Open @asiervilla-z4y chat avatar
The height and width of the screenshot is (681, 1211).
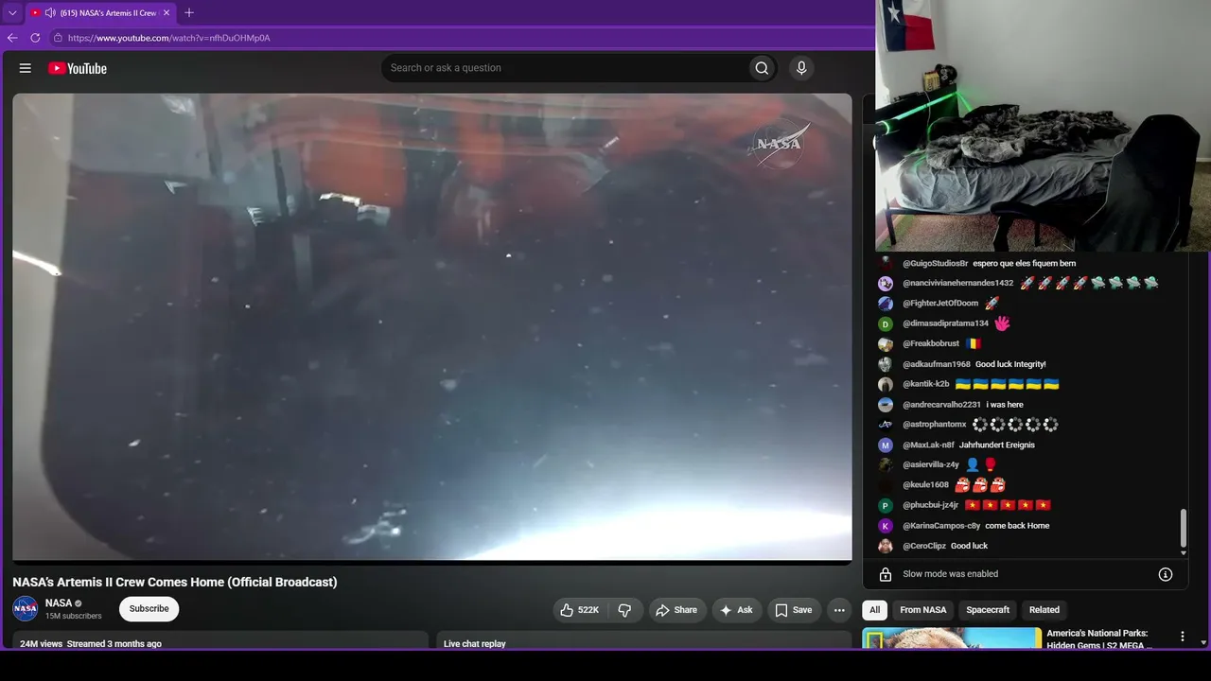click(x=886, y=465)
